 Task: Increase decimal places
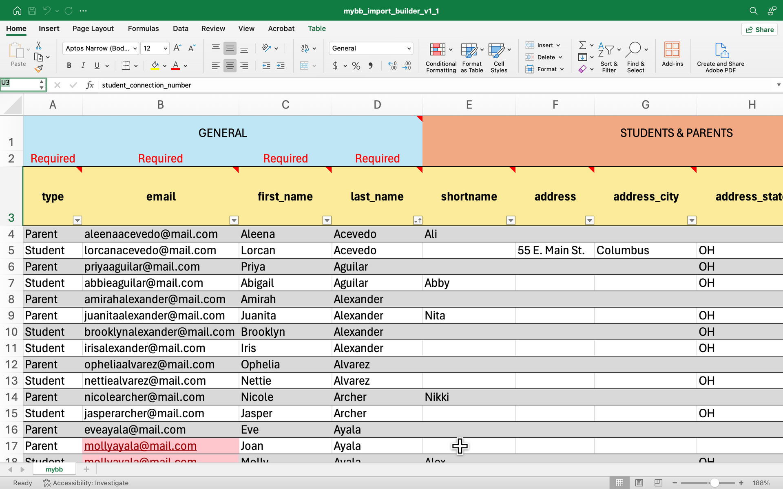392,66
